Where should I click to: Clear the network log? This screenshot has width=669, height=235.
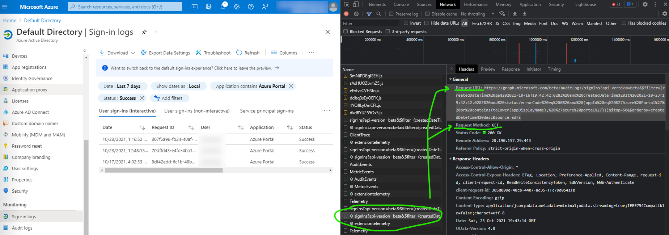pyautogui.click(x=356, y=14)
